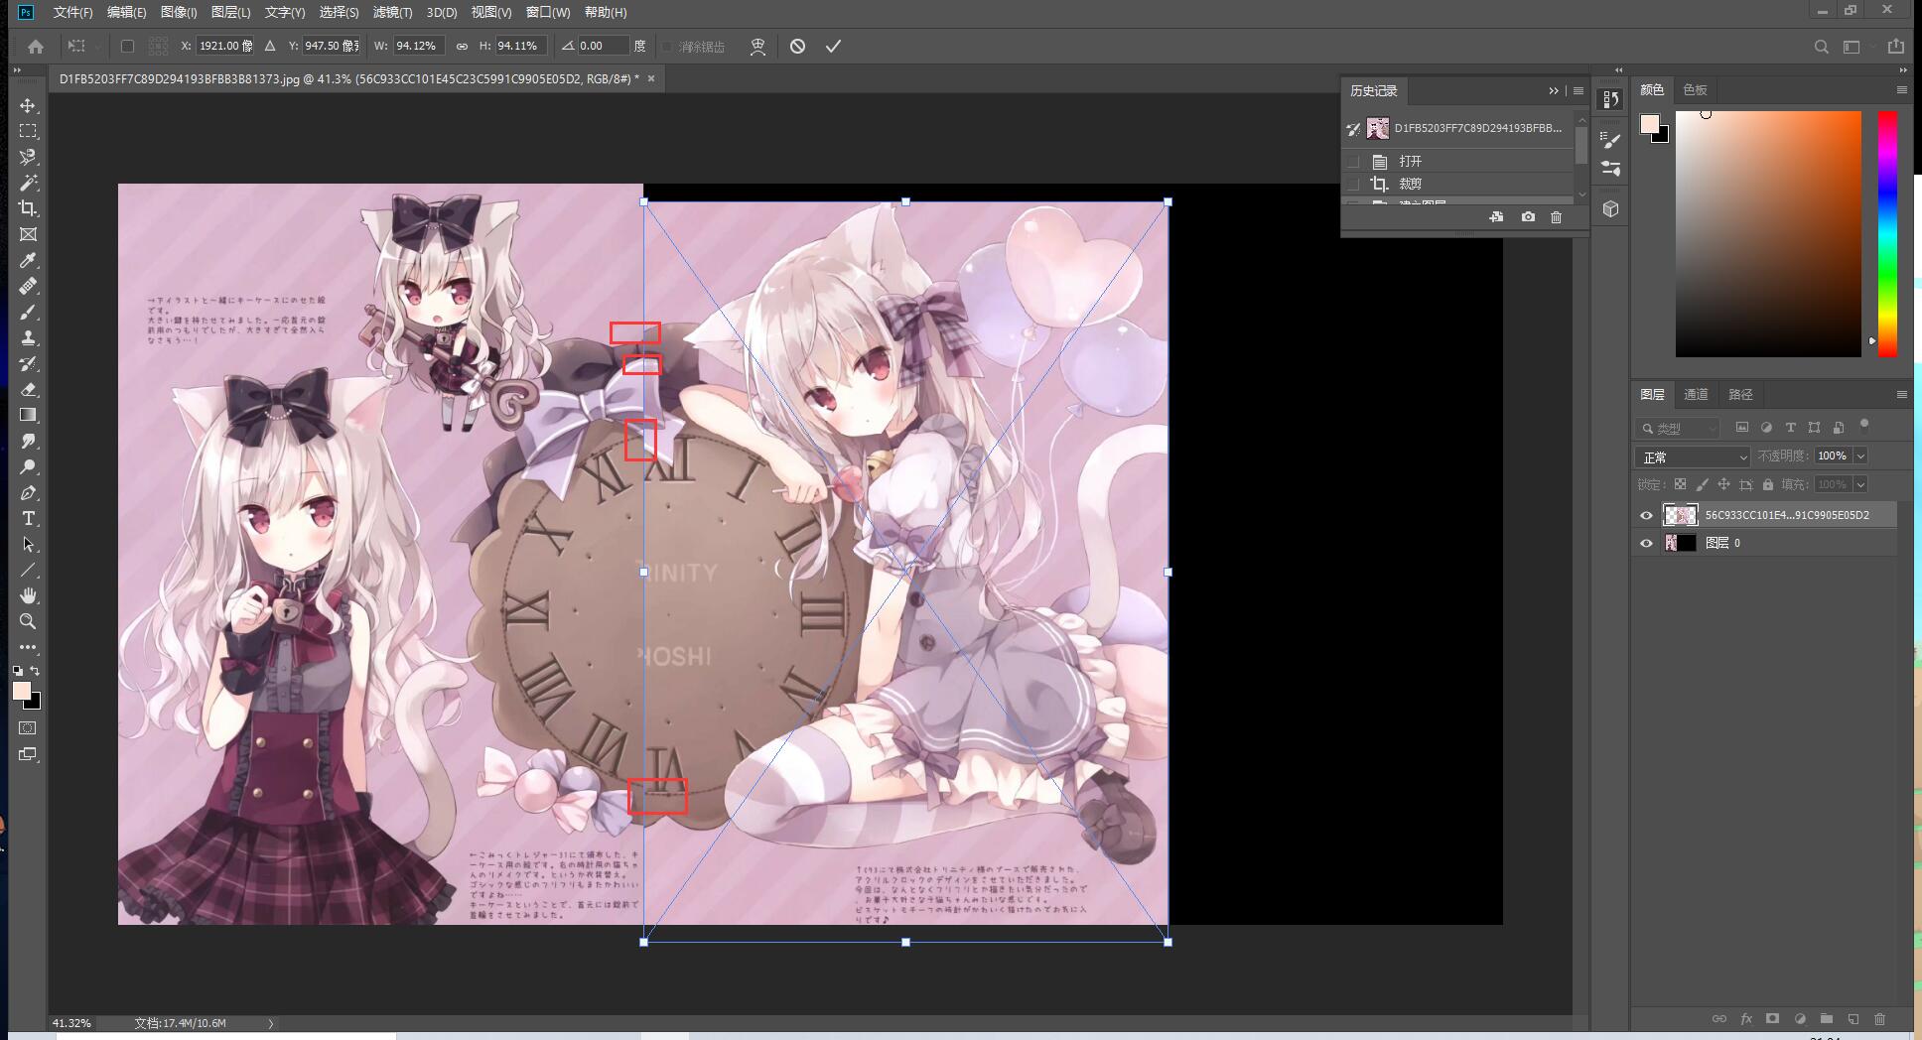Screen dimensions: 1922x1040
Task: Click the Home icon in options bar
Action: [36, 46]
